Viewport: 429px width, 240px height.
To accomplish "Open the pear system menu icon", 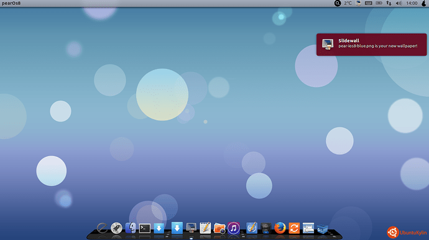I will point(424,3).
